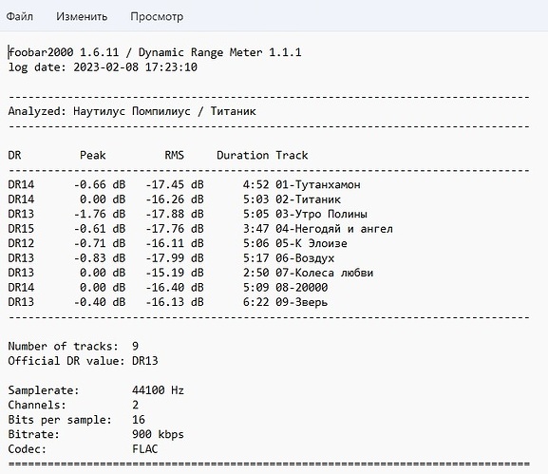Click track name 06-Воздух
The width and height of the screenshot is (548, 474).
pyautogui.click(x=305, y=258)
